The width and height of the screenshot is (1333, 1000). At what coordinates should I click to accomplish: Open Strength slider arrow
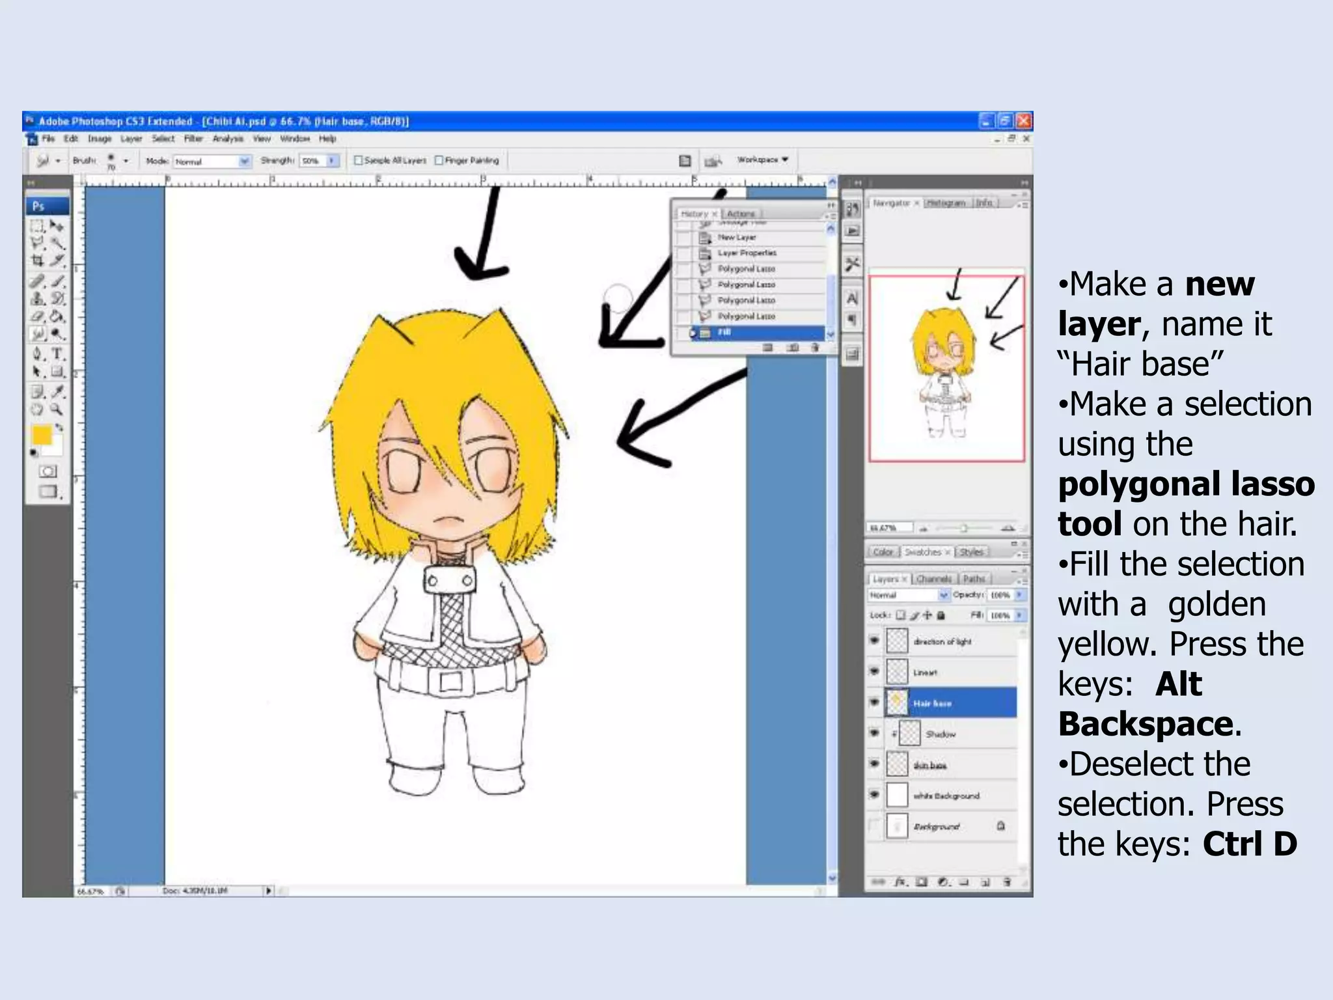(333, 161)
